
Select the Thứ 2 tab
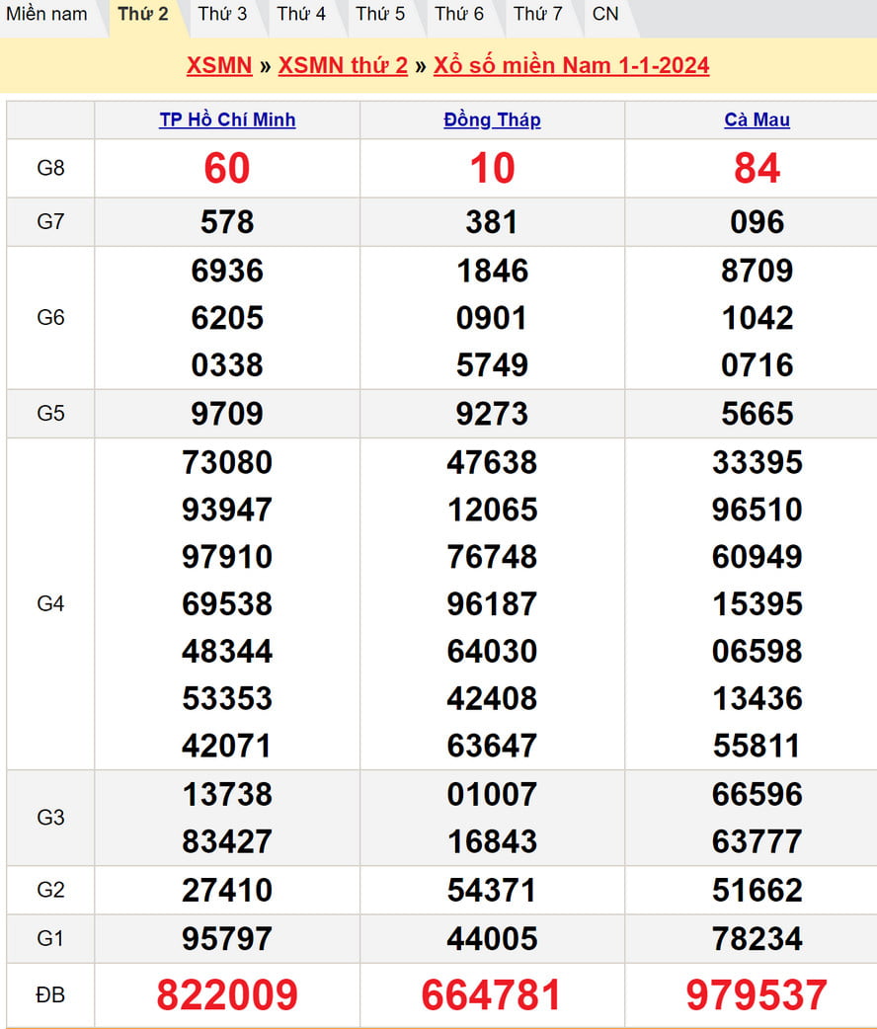(x=143, y=14)
